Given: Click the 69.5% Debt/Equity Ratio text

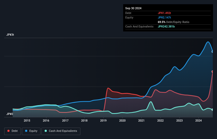Looking at the screenshot, I should pyautogui.click(x=173, y=22).
